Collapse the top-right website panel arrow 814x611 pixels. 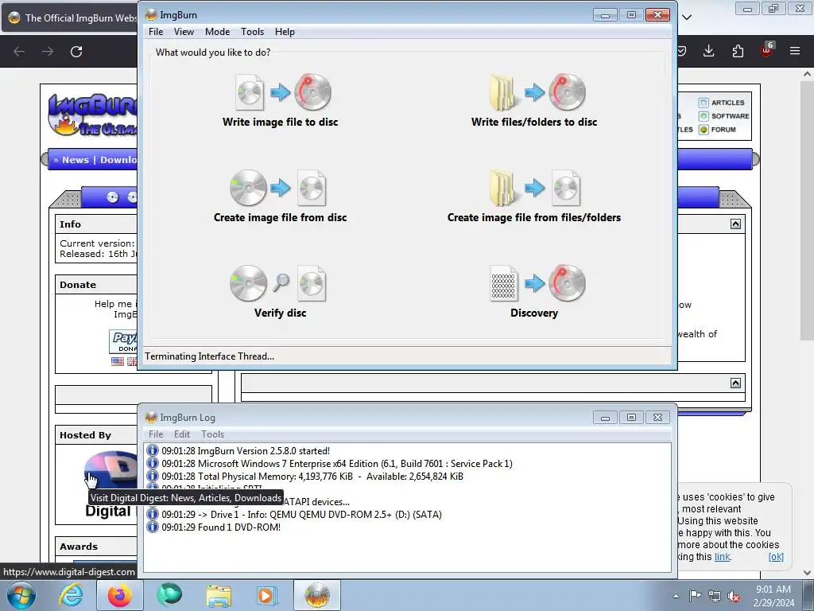pos(735,224)
